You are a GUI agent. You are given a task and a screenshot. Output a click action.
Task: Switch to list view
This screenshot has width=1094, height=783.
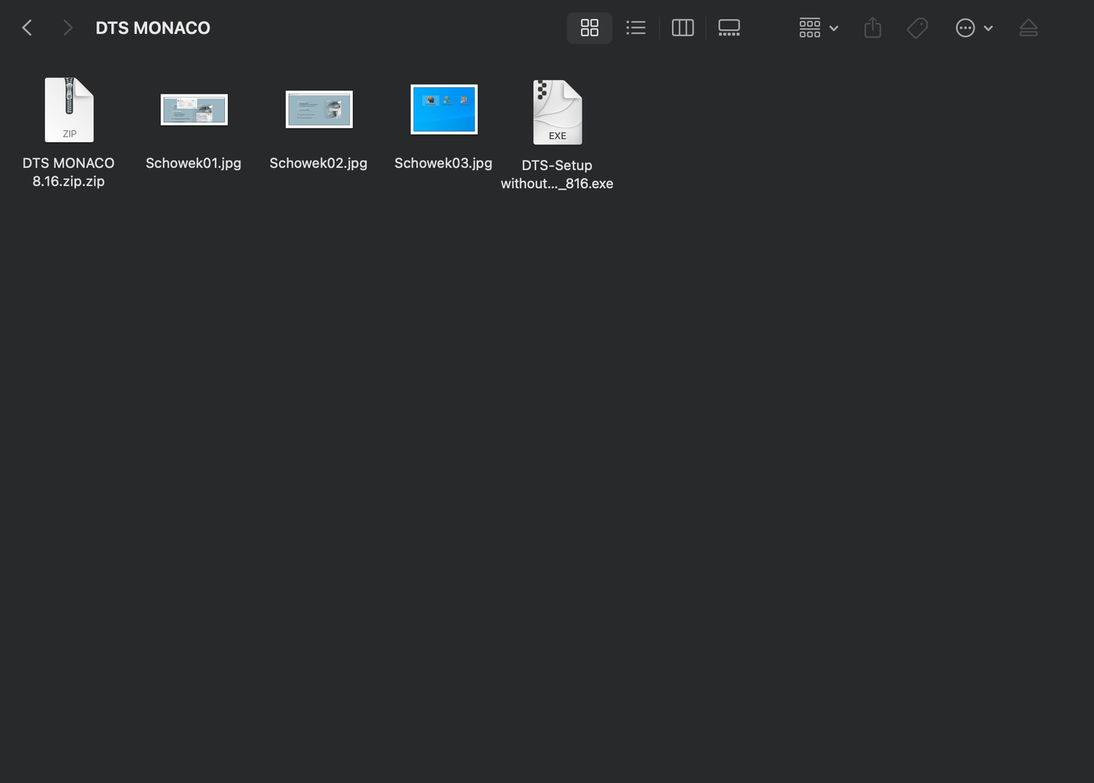pos(635,28)
